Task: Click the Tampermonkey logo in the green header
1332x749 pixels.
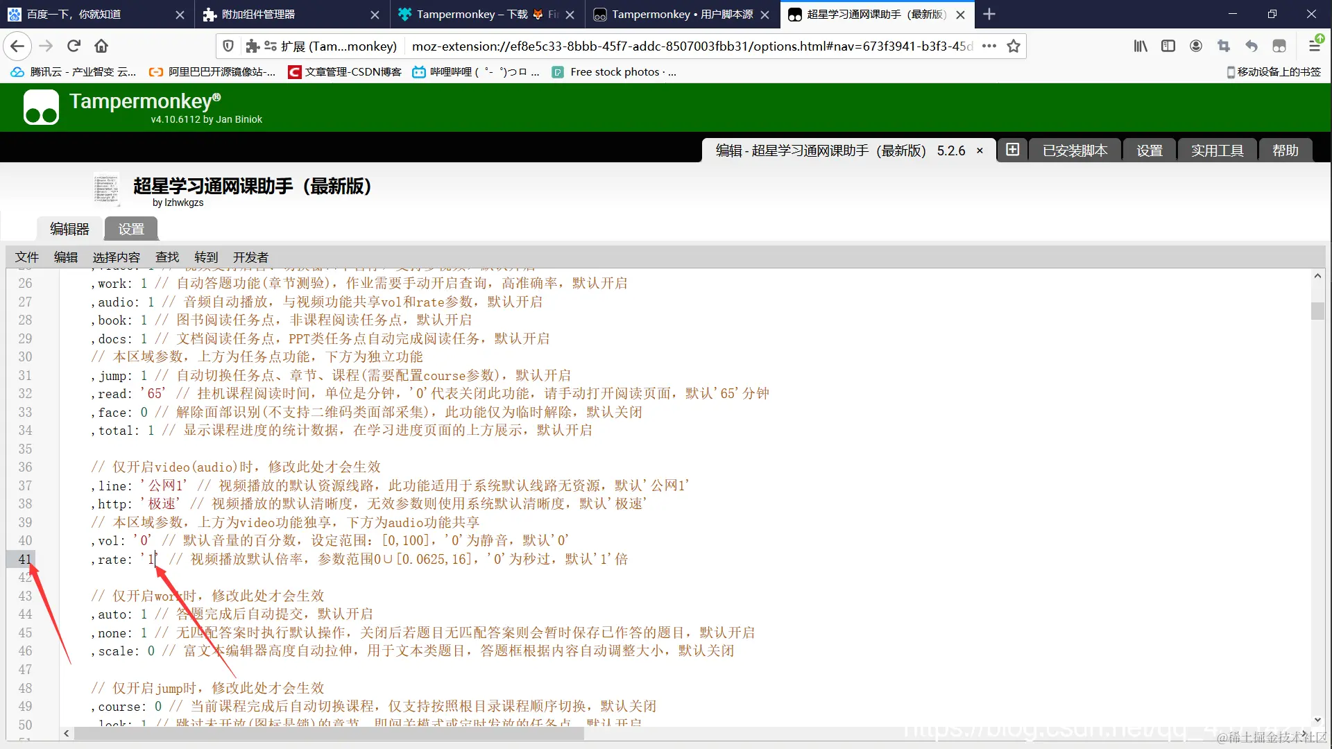Action: click(40, 107)
